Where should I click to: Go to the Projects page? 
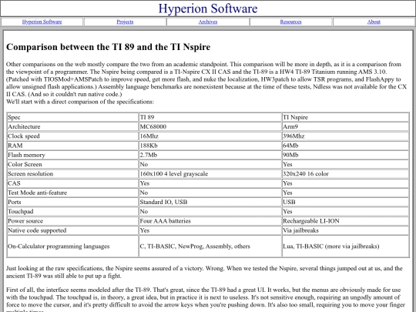(125, 22)
